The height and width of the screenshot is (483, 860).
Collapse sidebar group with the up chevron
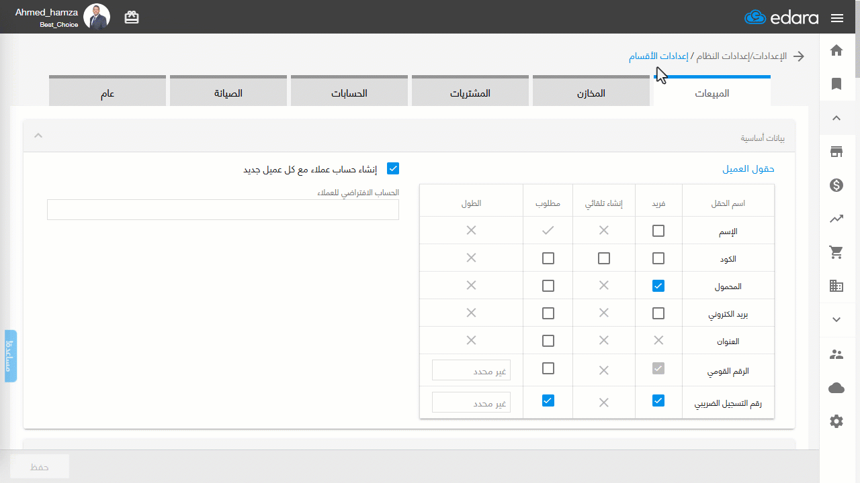click(x=836, y=118)
